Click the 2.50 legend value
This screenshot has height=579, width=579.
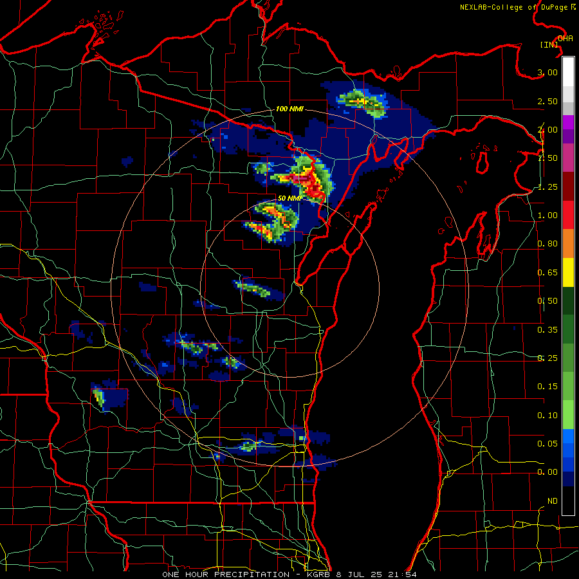(547, 101)
